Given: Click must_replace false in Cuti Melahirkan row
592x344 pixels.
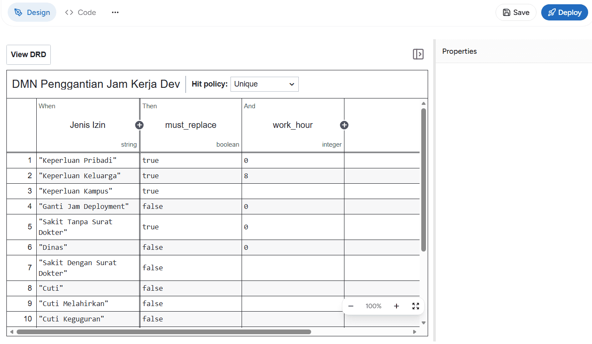Looking at the screenshot, I should (x=191, y=304).
